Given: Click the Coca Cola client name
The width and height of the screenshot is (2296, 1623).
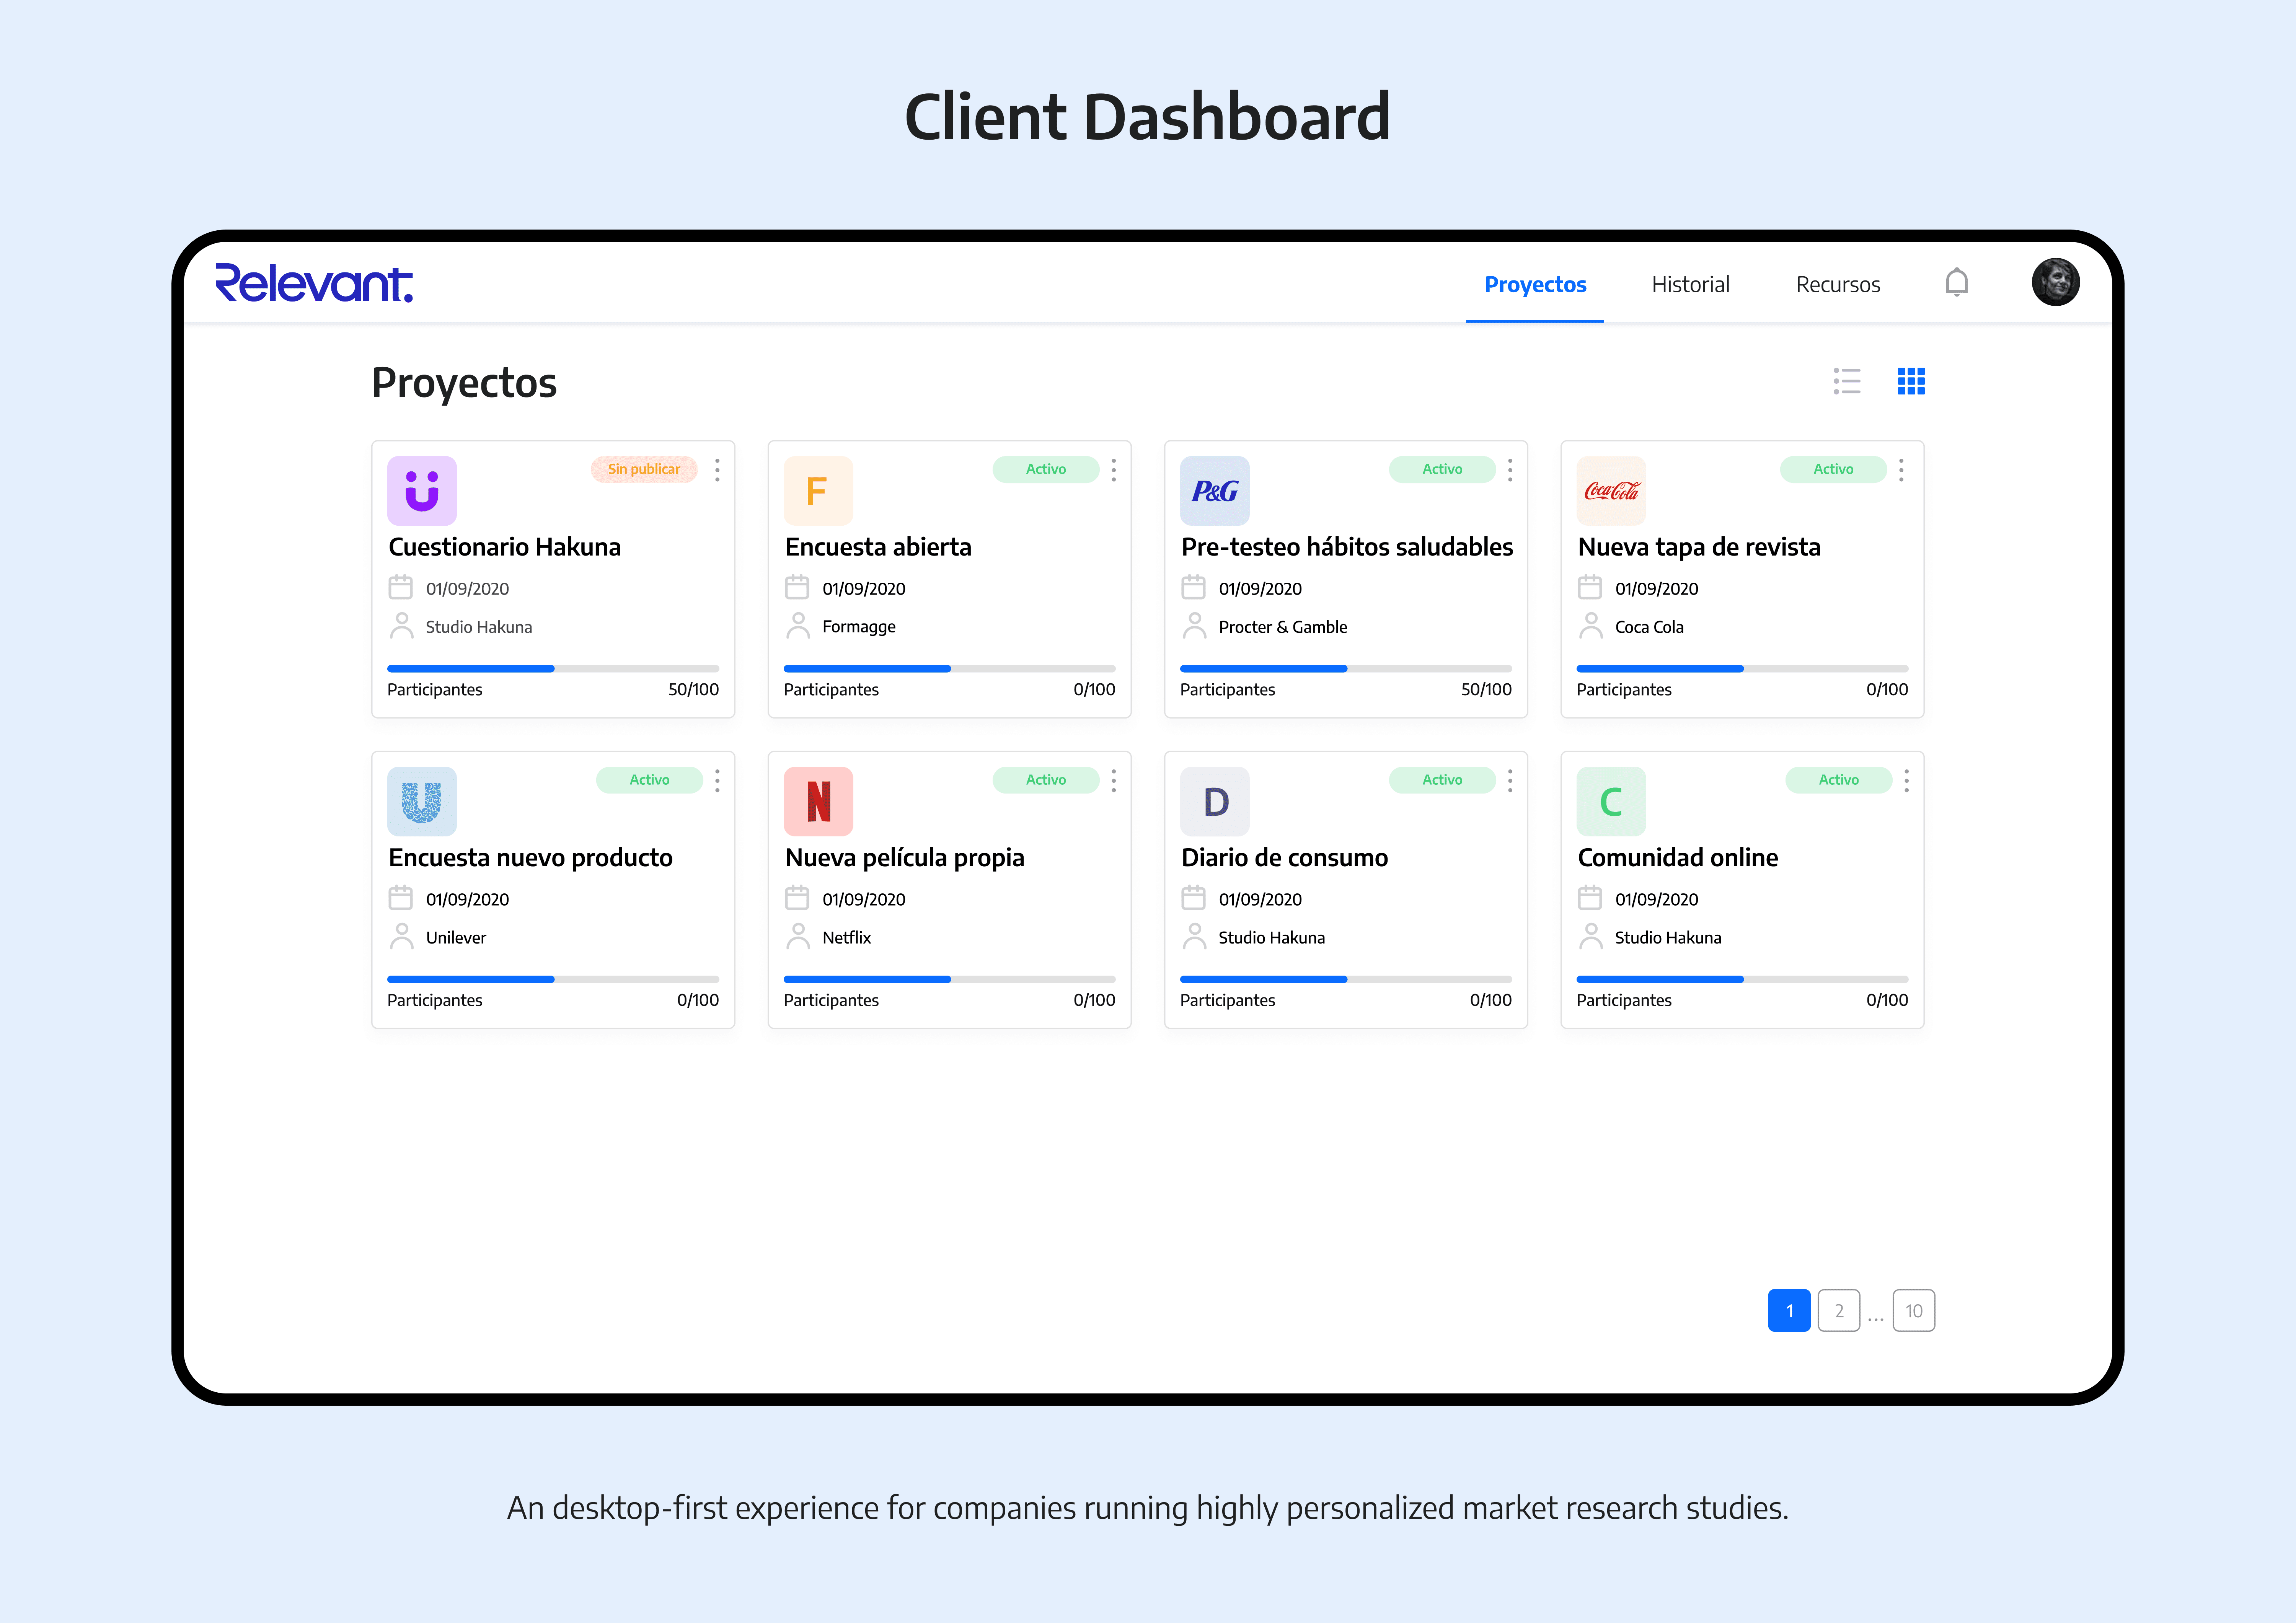Looking at the screenshot, I should point(1649,627).
